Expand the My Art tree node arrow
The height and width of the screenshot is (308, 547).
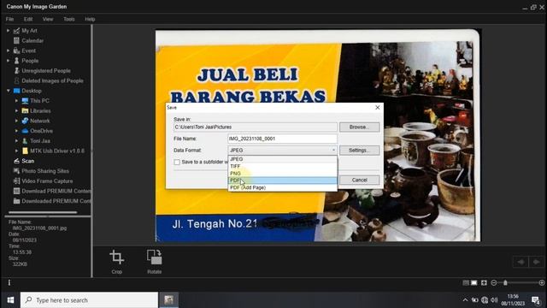(x=8, y=31)
